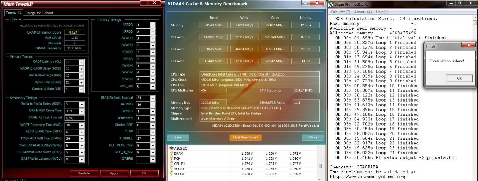This screenshot has height=181, width=478.
Task: Switch to the Timings #1 tab
Action: (14, 13)
